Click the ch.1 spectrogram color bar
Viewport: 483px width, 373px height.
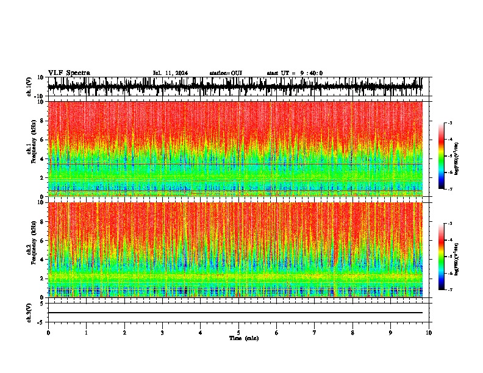coord(442,156)
